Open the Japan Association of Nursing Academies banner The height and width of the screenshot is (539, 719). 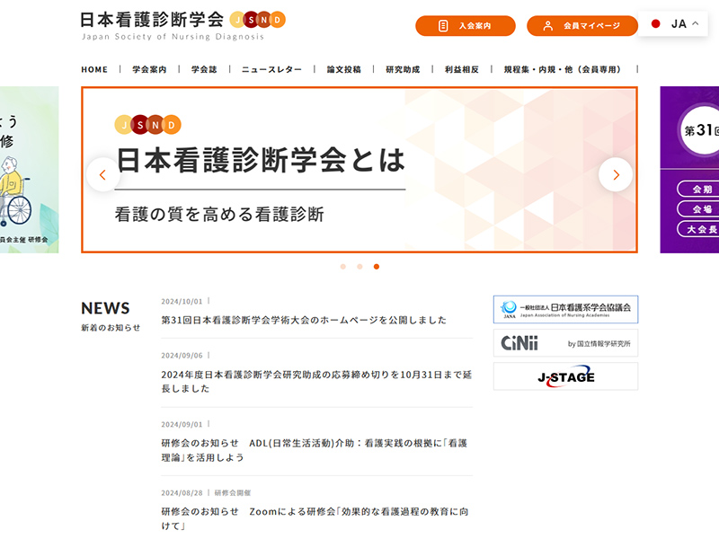point(565,309)
